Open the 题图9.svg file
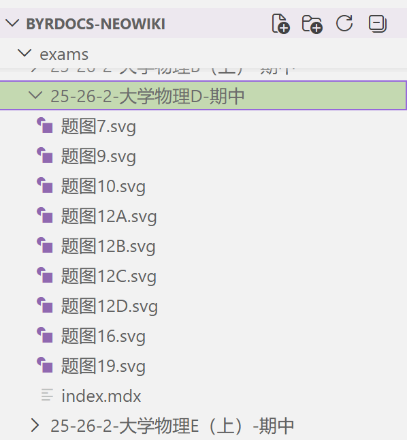407x440 pixels. click(203, 155)
